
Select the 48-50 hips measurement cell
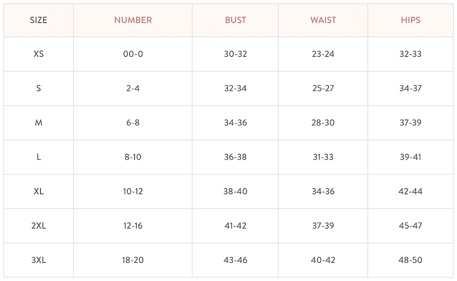point(410,260)
